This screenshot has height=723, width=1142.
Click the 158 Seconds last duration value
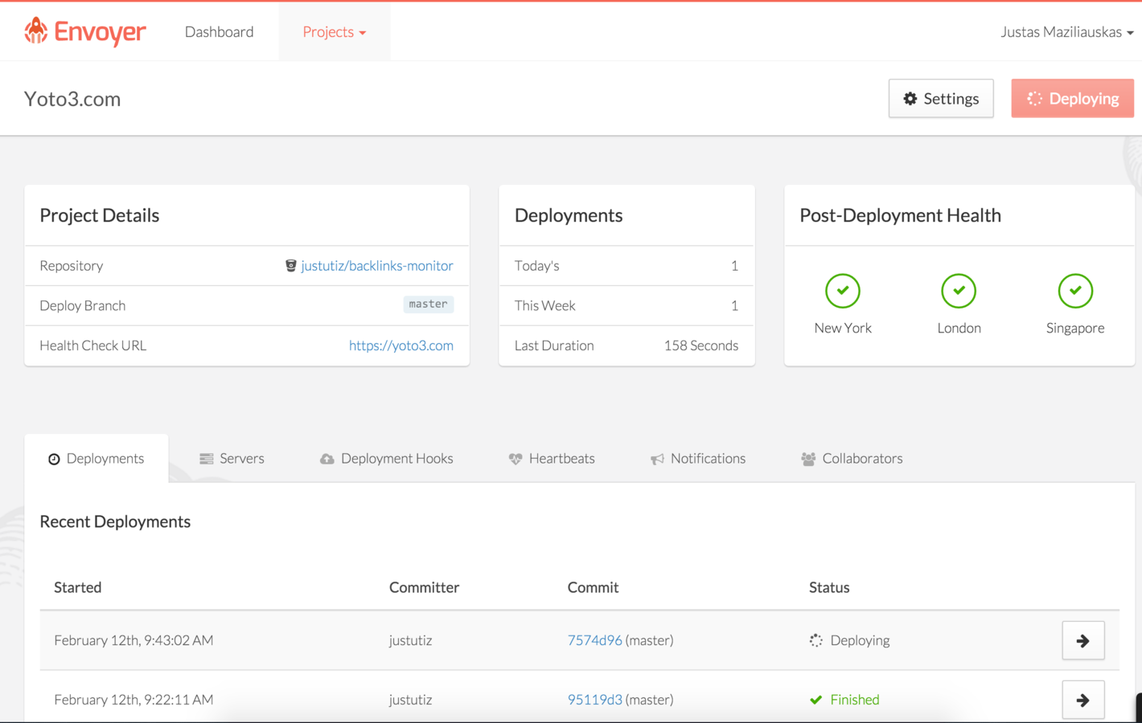701,345
